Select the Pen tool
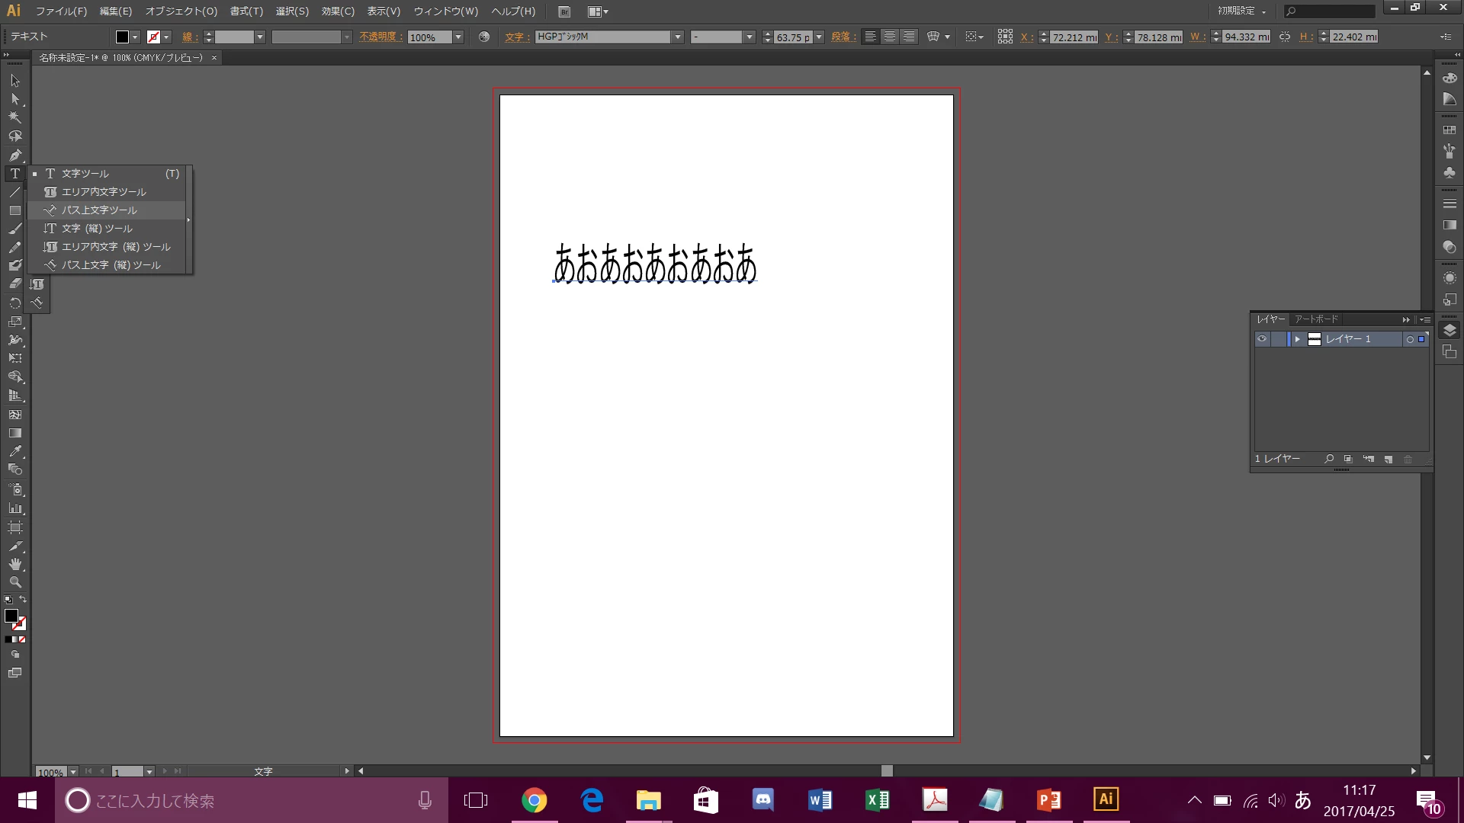The width and height of the screenshot is (1464, 823). [14, 155]
